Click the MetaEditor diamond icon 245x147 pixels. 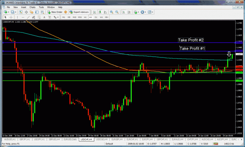tap(65, 12)
